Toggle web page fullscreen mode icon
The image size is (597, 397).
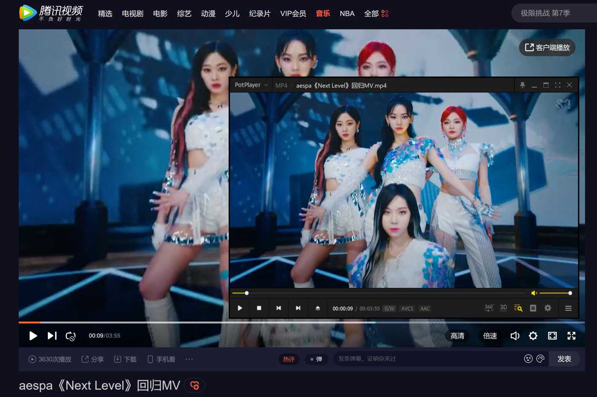point(552,336)
